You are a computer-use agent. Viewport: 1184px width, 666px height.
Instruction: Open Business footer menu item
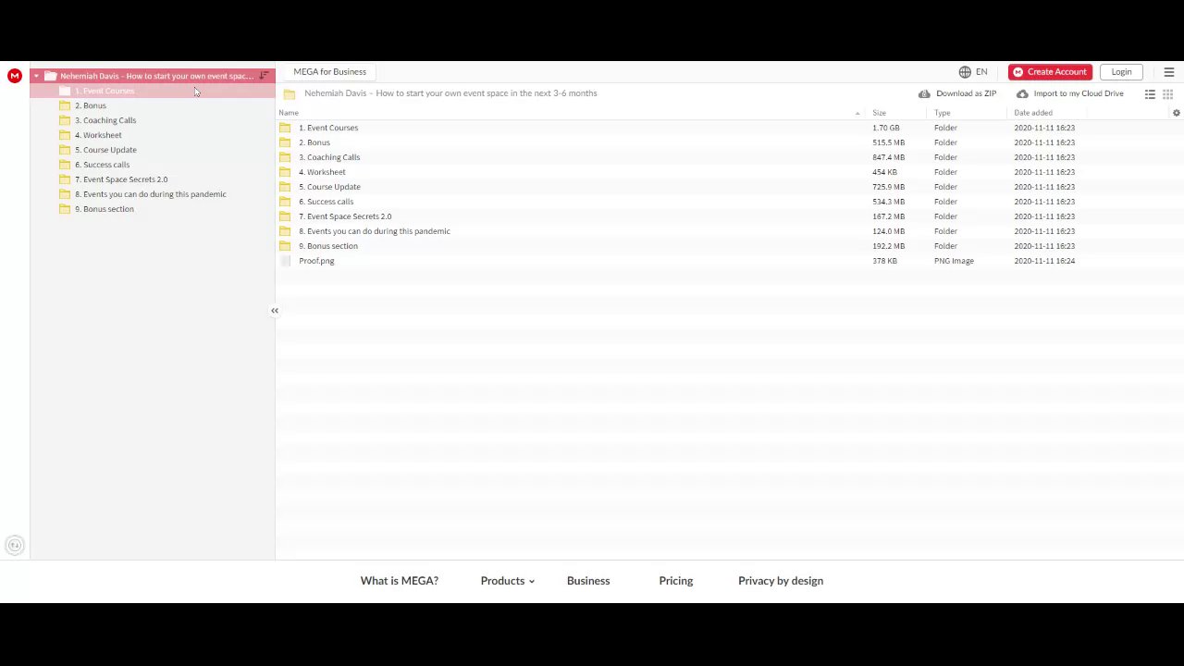coord(588,581)
